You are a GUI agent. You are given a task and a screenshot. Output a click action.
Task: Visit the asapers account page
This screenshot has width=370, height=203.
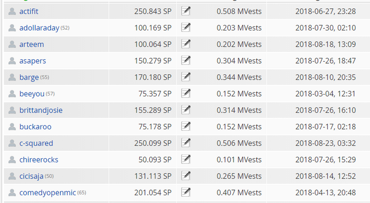pyautogui.click(x=33, y=61)
